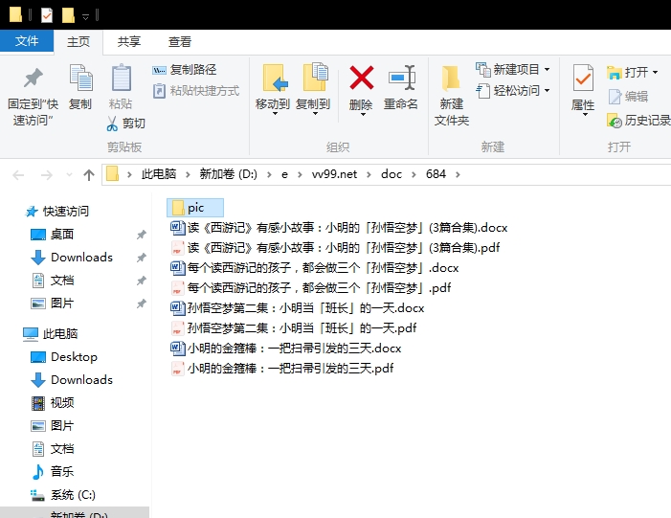Select 小明的金箍棒 .pdf file
Image resolution: width=671 pixels, height=518 pixels.
[282, 369]
